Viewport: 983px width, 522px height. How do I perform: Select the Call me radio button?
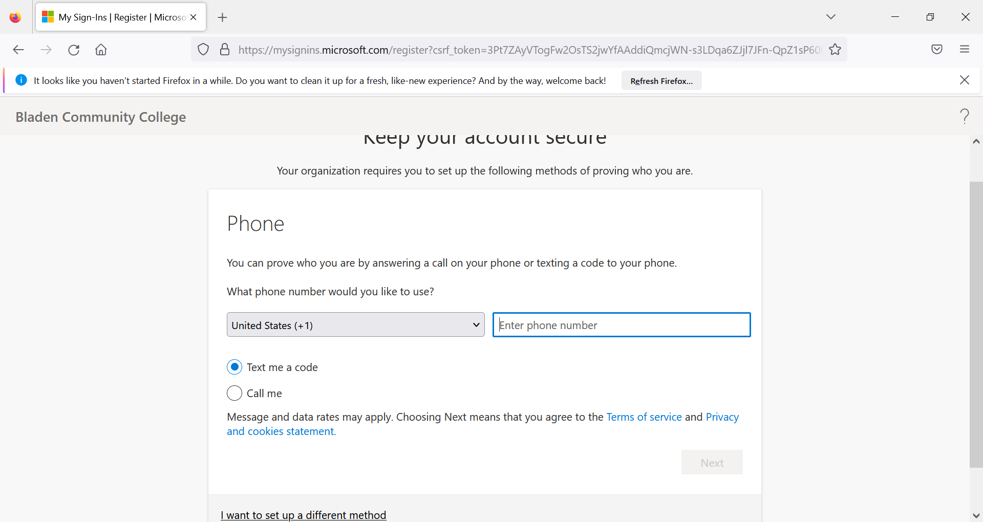pos(234,393)
